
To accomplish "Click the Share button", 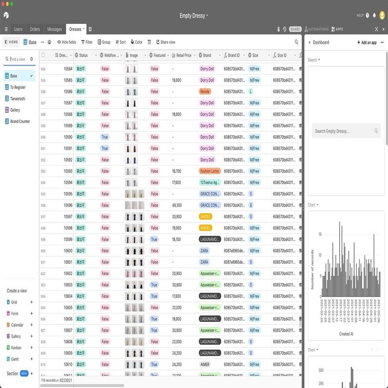I will (295, 29).
